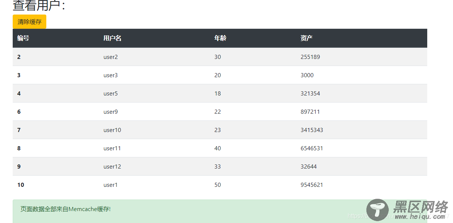Click user11 in the username column
453x223 pixels.
tap(112, 148)
